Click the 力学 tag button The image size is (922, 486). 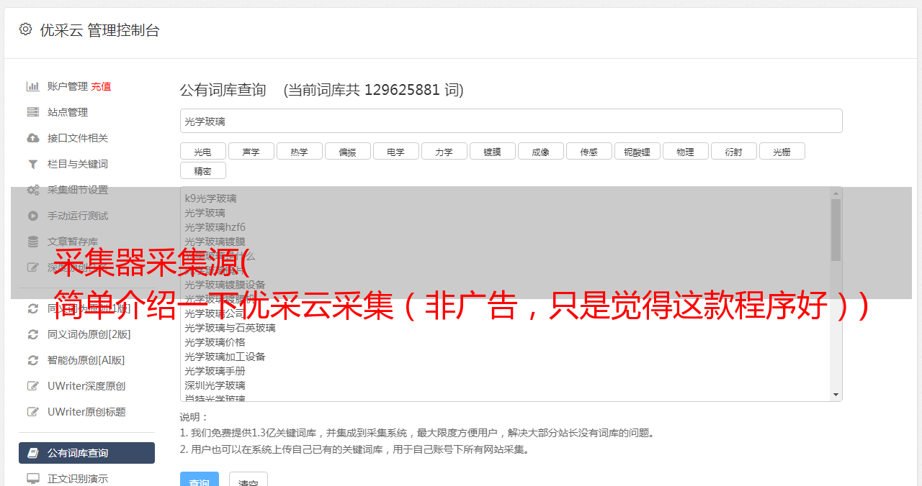[x=444, y=151]
